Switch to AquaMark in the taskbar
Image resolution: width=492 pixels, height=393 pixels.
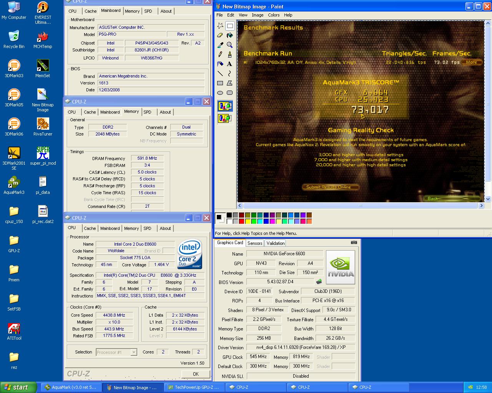(71, 387)
